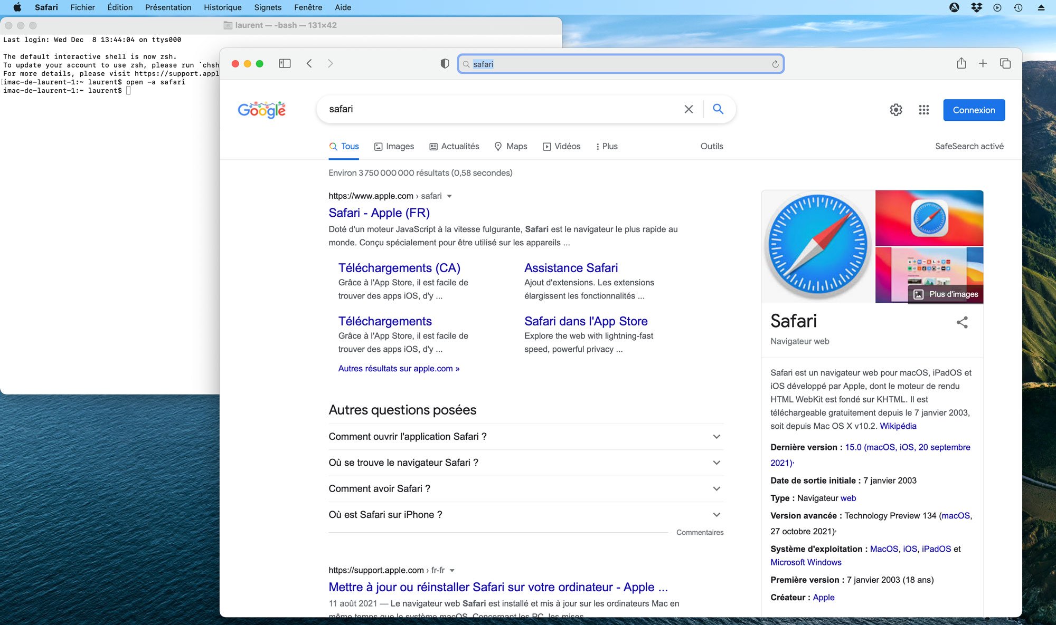Click the Connexion sign-in button
The width and height of the screenshot is (1056, 625).
coord(974,110)
